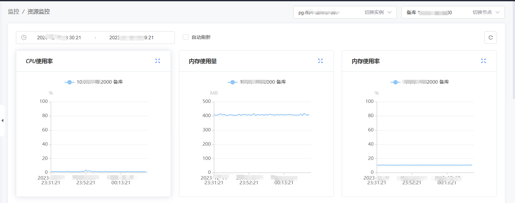Viewport: 515px width, 203px height.
Task: Expand the 内存使用率 chart to fullscreen
Action: 483,61
